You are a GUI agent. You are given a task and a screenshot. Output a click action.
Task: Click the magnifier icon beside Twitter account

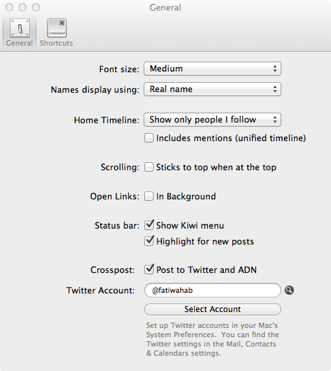coord(289,290)
